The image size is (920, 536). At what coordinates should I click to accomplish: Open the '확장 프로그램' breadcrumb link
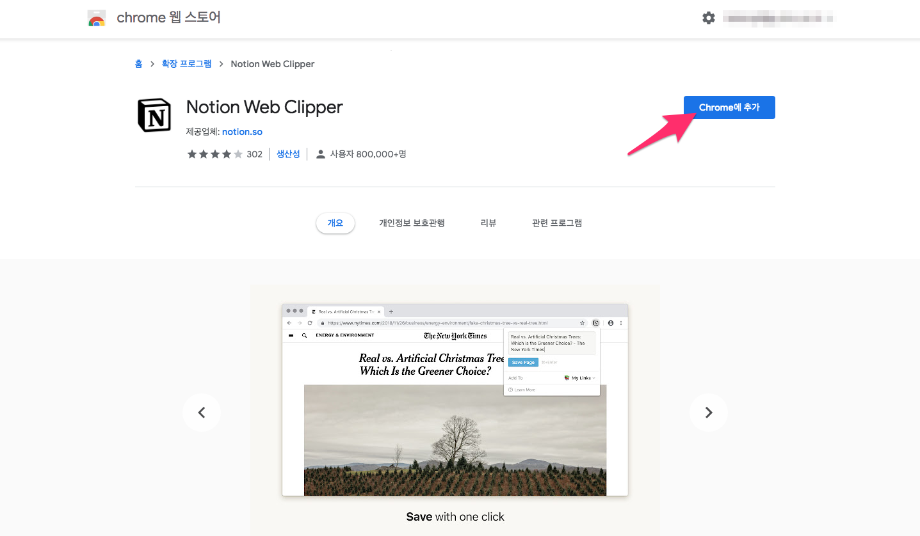pyautogui.click(x=186, y=63)
